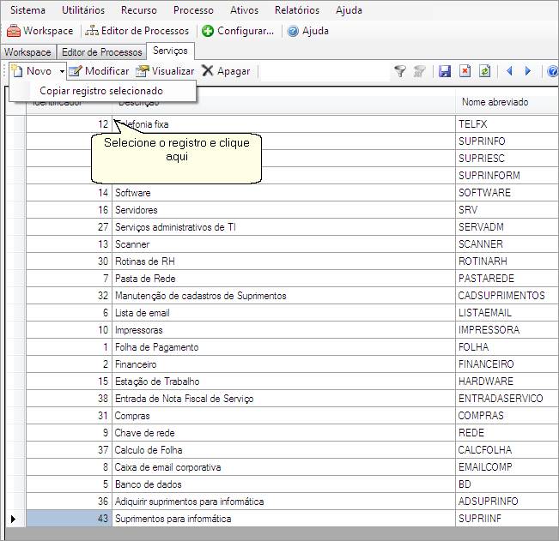
Task: Click the EMAILCOMP abbreviated name cell
Action: pyautogui.click(x=507, y=467)
